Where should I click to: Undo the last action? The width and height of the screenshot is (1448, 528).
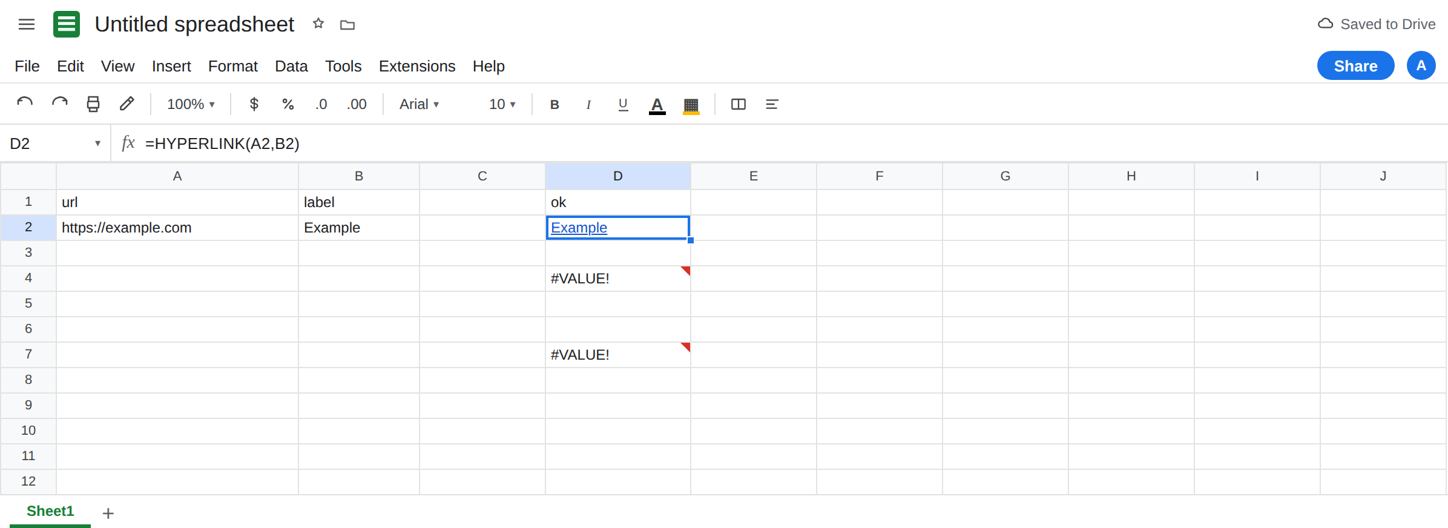(x=25, y=104)
